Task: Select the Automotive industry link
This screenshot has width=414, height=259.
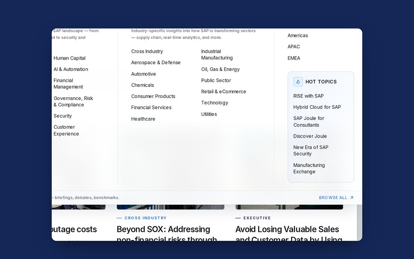Action: pos(144,74)
